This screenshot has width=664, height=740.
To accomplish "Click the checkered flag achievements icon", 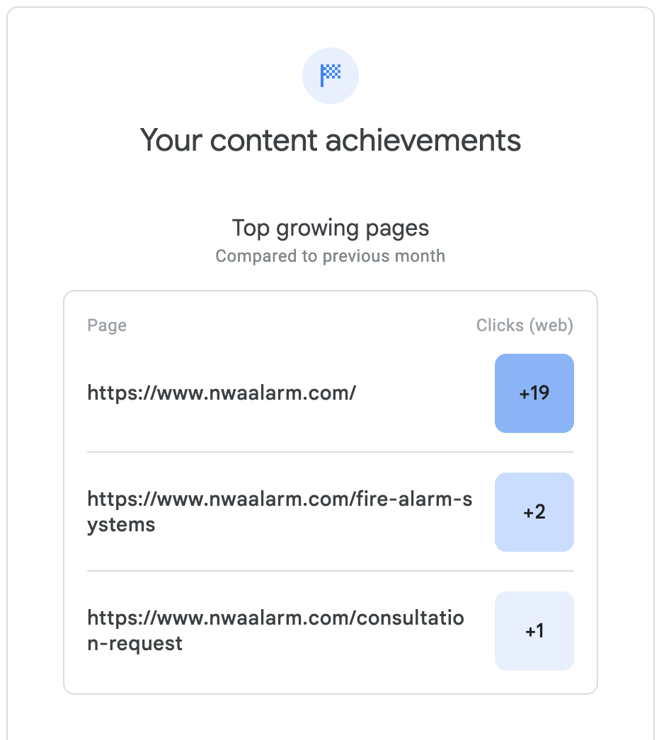I will (331, 75).
